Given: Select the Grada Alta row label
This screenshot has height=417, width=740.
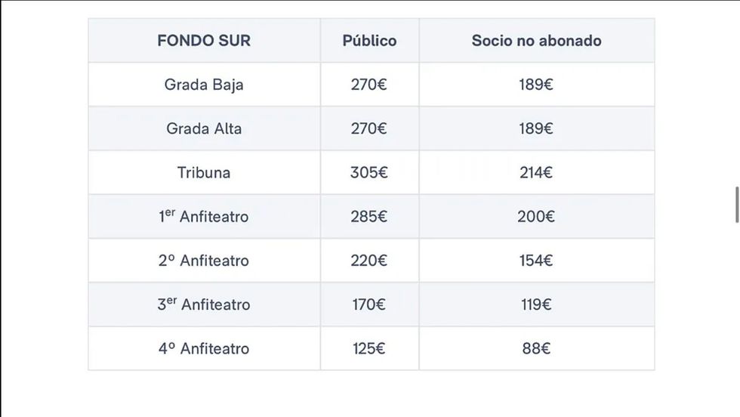Looking at the screenshot, I should [204, 128].
